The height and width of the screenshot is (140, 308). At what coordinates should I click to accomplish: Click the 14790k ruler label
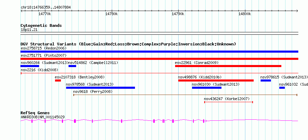[x=178, y=14]
